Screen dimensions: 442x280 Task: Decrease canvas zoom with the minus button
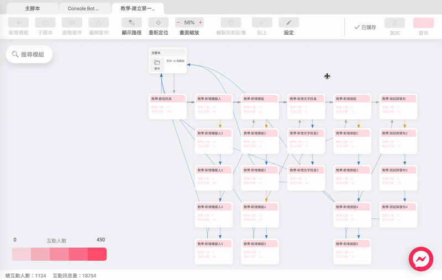[x=178, y=23]
